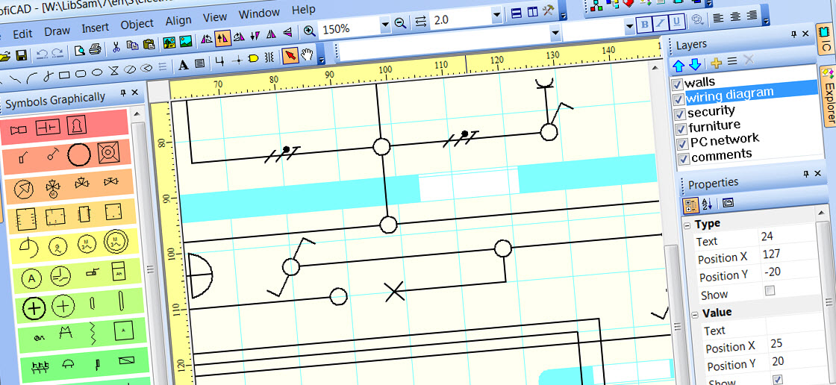Open Print Preview icon
The width and height of the screenshot is (836, 385).
[x=79, y=51]
